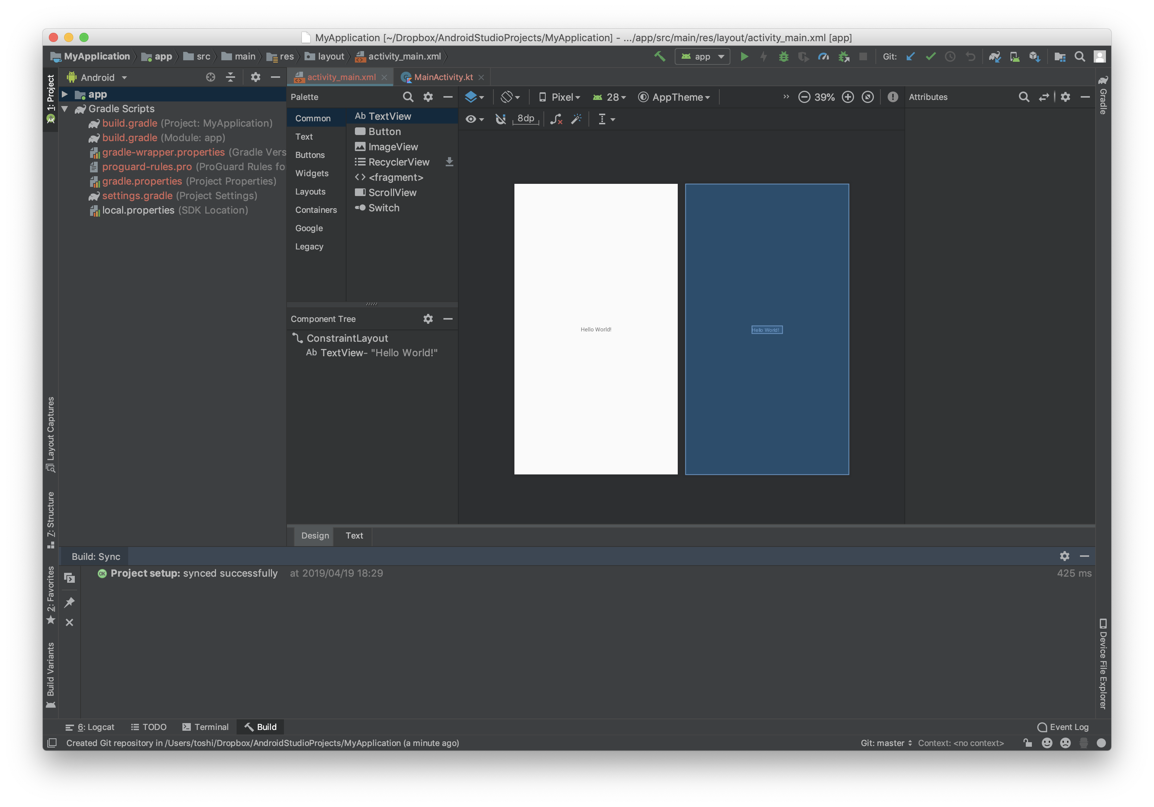Toggle the Gradle side panel
The height and width of the screenshot is (807, 1154).
pyautogui.click(x=1103, y=95)
